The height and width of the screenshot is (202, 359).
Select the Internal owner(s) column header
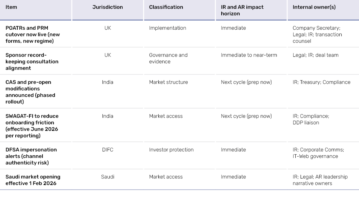pyautogui.click(x=314, y=7)
